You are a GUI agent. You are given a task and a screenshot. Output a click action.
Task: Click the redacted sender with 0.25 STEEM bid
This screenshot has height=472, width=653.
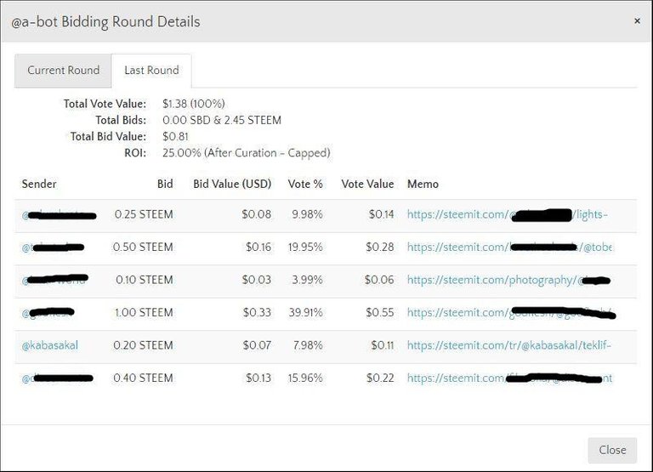60,215
